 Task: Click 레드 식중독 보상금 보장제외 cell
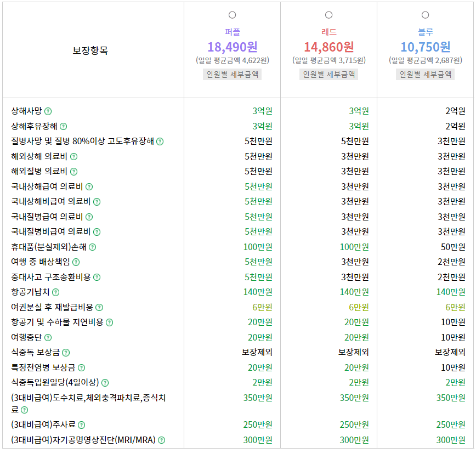[353, 352]
